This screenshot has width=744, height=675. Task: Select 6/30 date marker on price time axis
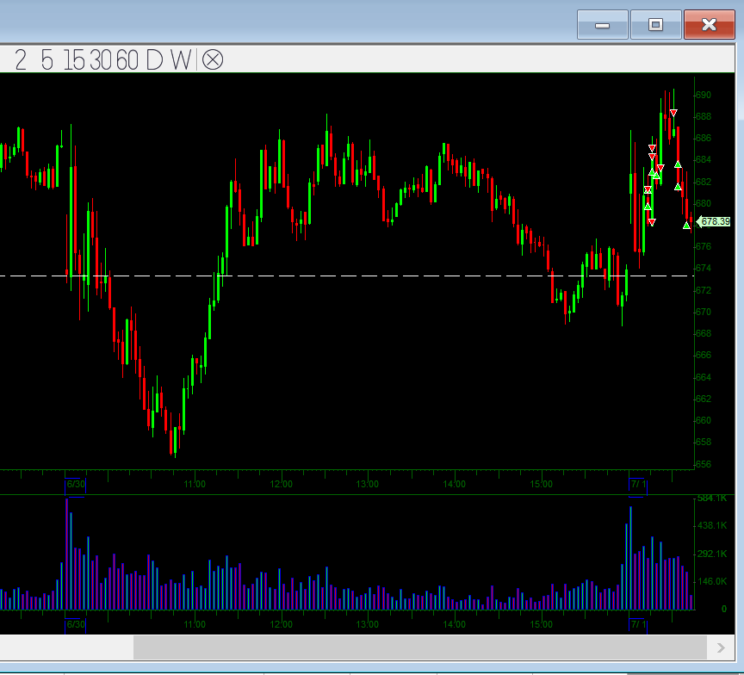(x=76, y=485)
